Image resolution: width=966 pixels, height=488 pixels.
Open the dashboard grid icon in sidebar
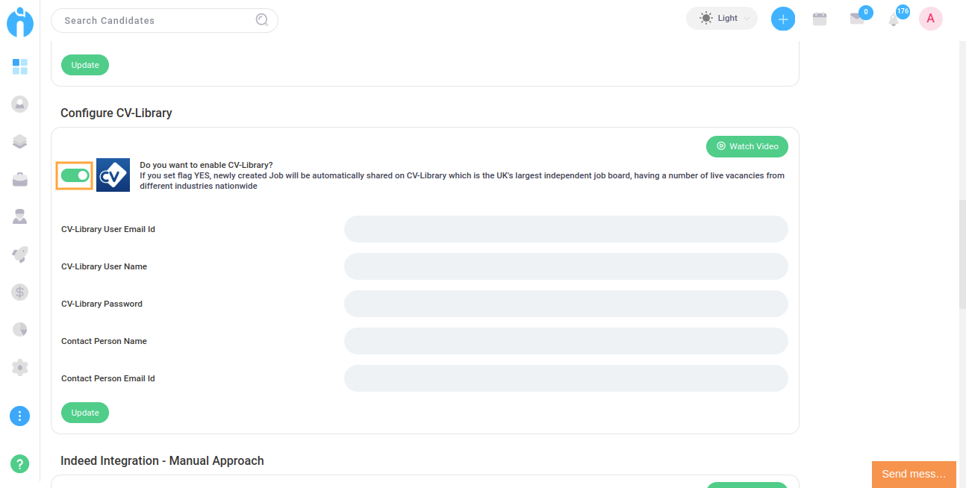20,67
